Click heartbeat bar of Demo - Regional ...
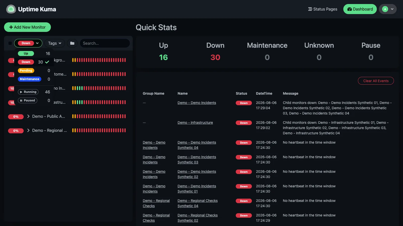 click(x=99, y=130)
